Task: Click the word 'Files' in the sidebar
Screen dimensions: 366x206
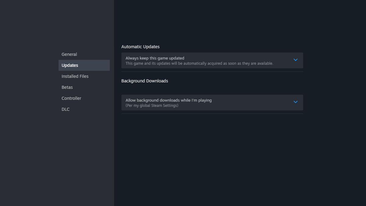Action: [x=83, y=76]
